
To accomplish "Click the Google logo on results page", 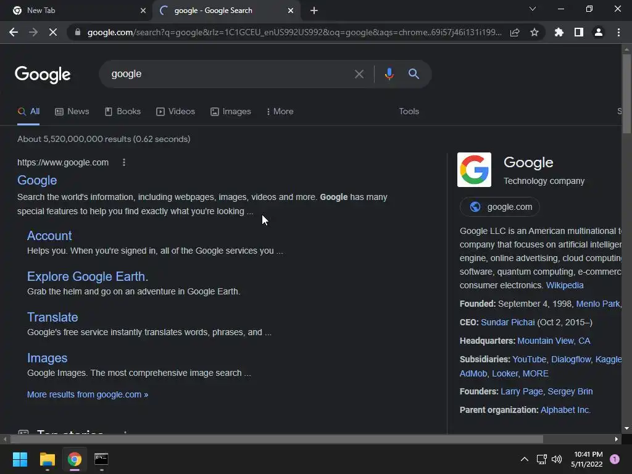I will point(43,74).
